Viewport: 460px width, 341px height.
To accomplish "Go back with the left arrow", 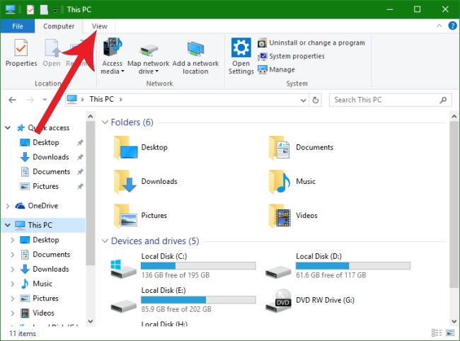I will [x=12, y=100].
